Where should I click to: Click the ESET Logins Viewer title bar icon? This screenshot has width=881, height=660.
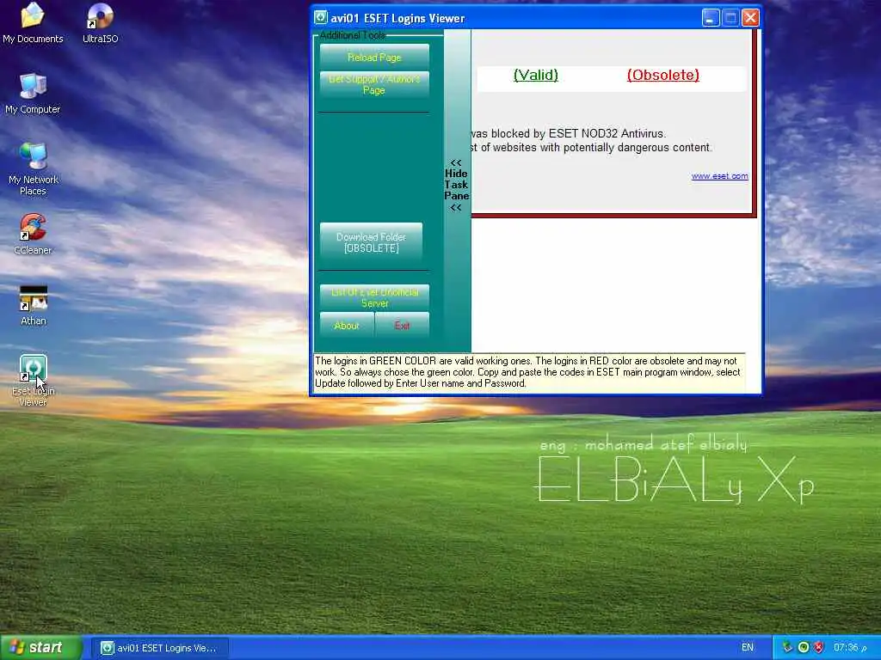click(x=320, y=18)
